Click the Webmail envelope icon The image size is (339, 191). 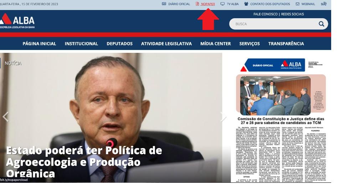(x=298, y=4)
